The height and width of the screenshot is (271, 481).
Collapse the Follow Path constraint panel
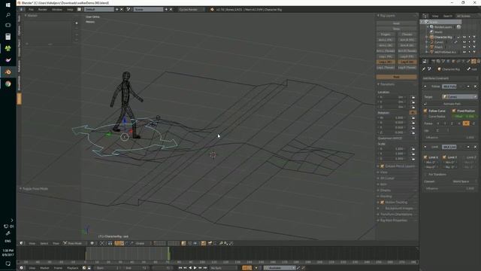click(425, 87)
